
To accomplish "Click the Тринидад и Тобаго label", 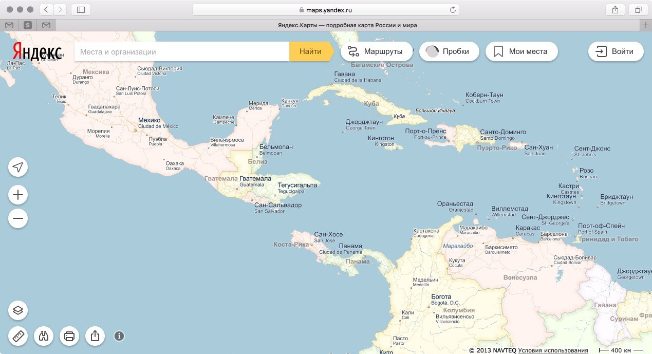I will 608,239.
